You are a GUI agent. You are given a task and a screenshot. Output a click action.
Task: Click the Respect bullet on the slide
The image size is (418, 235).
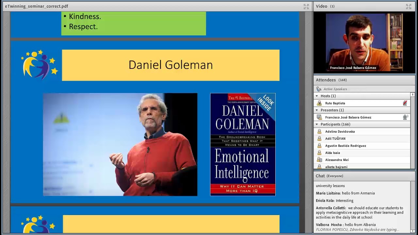pyautogui.click(x=83, y=26)
